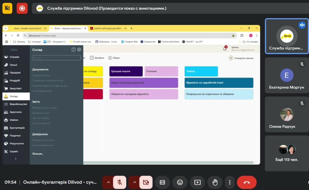Viewport: 309px width, 190px height.
Task: Open microphone options arrow
Action: click(108, 182)
